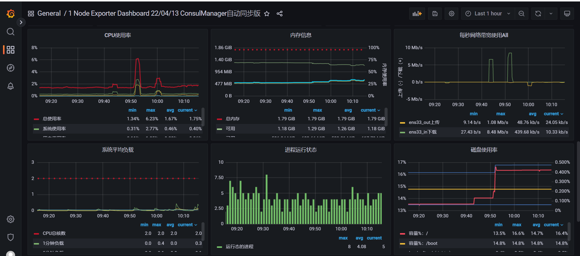Open the CPU使用率 panel title menu
580x256 pixels.
pos(118,35)
